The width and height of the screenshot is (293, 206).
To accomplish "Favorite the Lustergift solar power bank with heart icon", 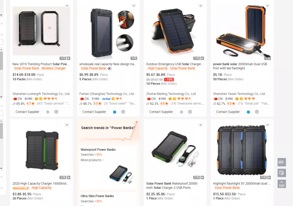I will [x=67, y=6].
